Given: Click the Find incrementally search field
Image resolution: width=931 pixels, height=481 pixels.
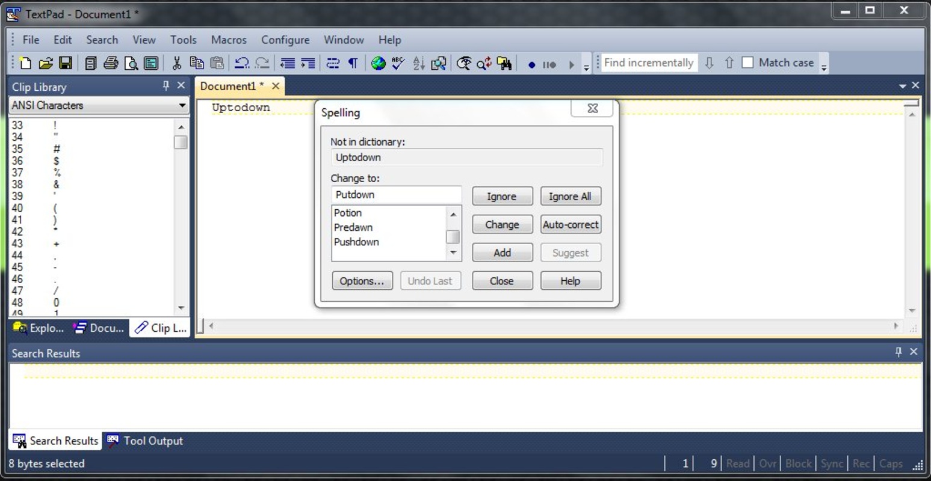Looking at the screenshot, I should pyautogui.click(x=649, y=63).
